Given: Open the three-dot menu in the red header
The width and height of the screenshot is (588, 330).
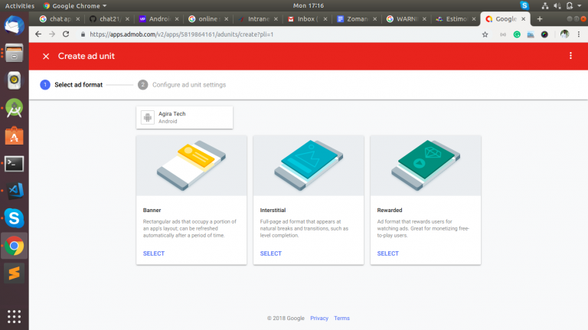Looking at the screenshot, I should (x=570, y=56).
